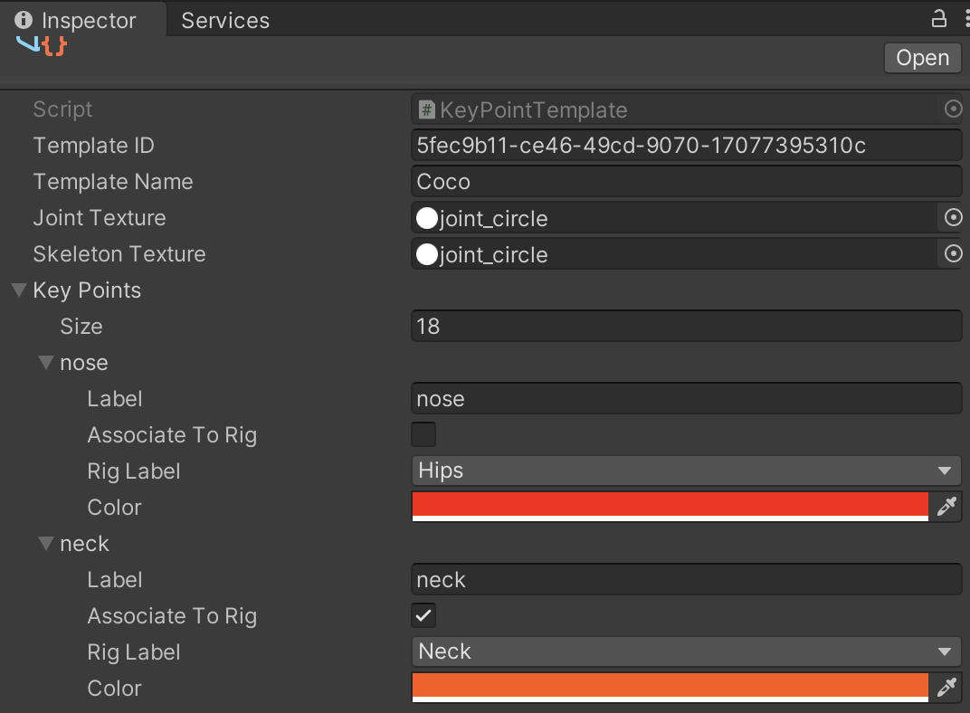The height and width of the screenshot is (713, 970).
Task: Click the scriptable object asset icon
Action: coord(43,45)
